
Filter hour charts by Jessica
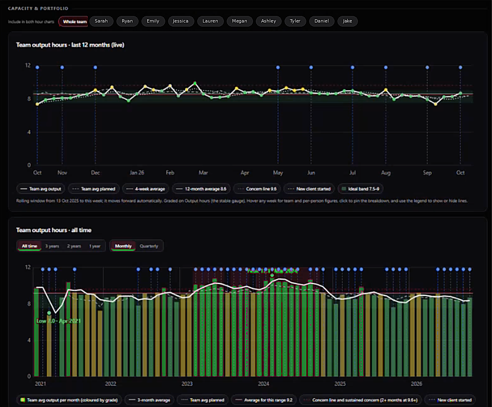(181, 21)
